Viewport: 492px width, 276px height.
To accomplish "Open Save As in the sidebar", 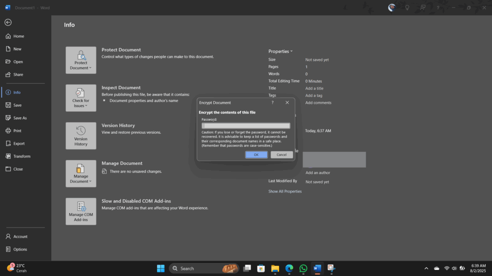I will pos(20,118).
